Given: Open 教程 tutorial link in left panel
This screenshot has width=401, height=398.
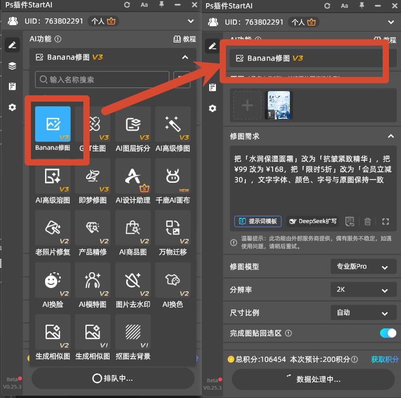Looking at the screenshot, I should click(x=185, y=39).
